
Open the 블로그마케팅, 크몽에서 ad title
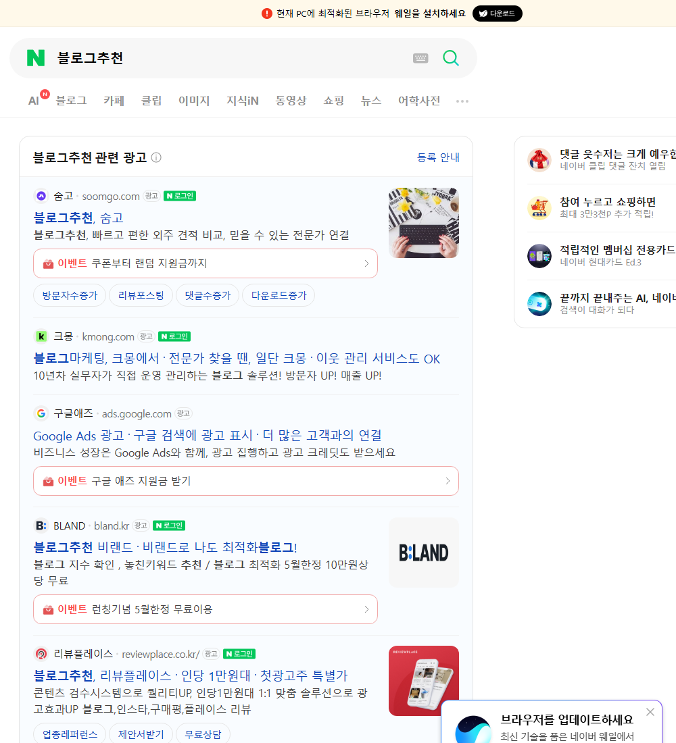tap(237, 358)
